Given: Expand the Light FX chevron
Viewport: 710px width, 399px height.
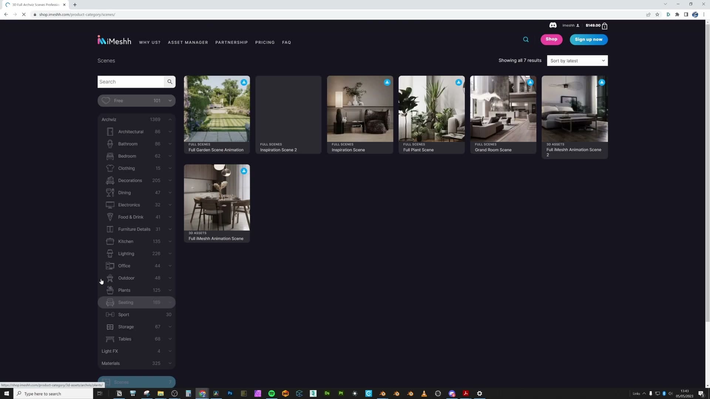Looking at the screenshot, I should [170, 351].
